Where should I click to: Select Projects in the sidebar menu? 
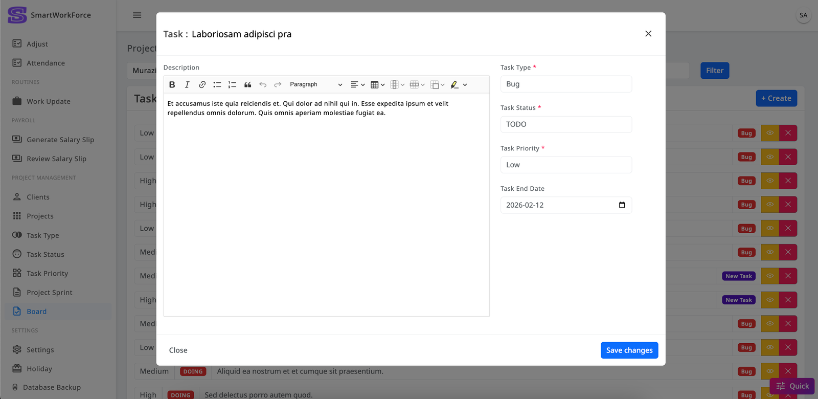pos(40,216)
